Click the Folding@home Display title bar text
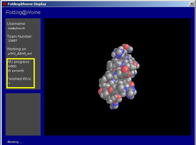The width and height of the screenshot is (196, 145). [27, 4]
